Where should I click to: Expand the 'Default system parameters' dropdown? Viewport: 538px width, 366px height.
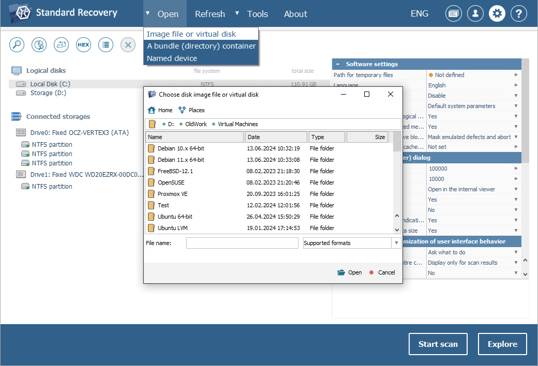[x=516, y=106]
